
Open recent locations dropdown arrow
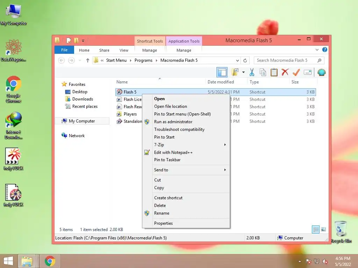click(x=80, y=60)
